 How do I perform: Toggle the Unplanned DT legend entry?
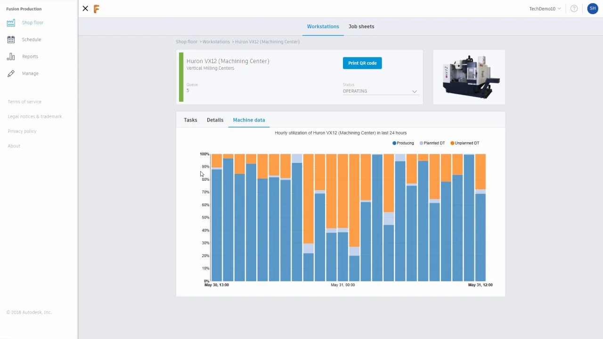(x=465, y=143)
